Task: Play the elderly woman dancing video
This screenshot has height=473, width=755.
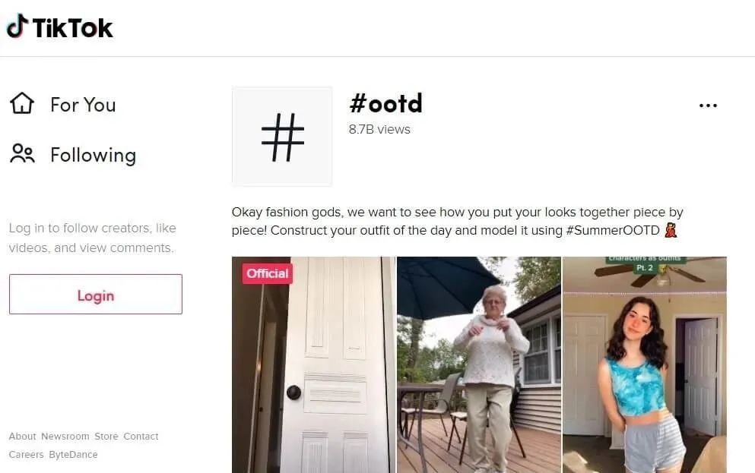Action: [x=478, y=365]
